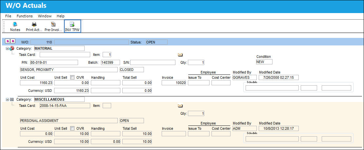Viewport: 364px width, 150px height.
Task: Open the envelope icon in the MISCELLANEOUS section
Action: coord(180,106)
